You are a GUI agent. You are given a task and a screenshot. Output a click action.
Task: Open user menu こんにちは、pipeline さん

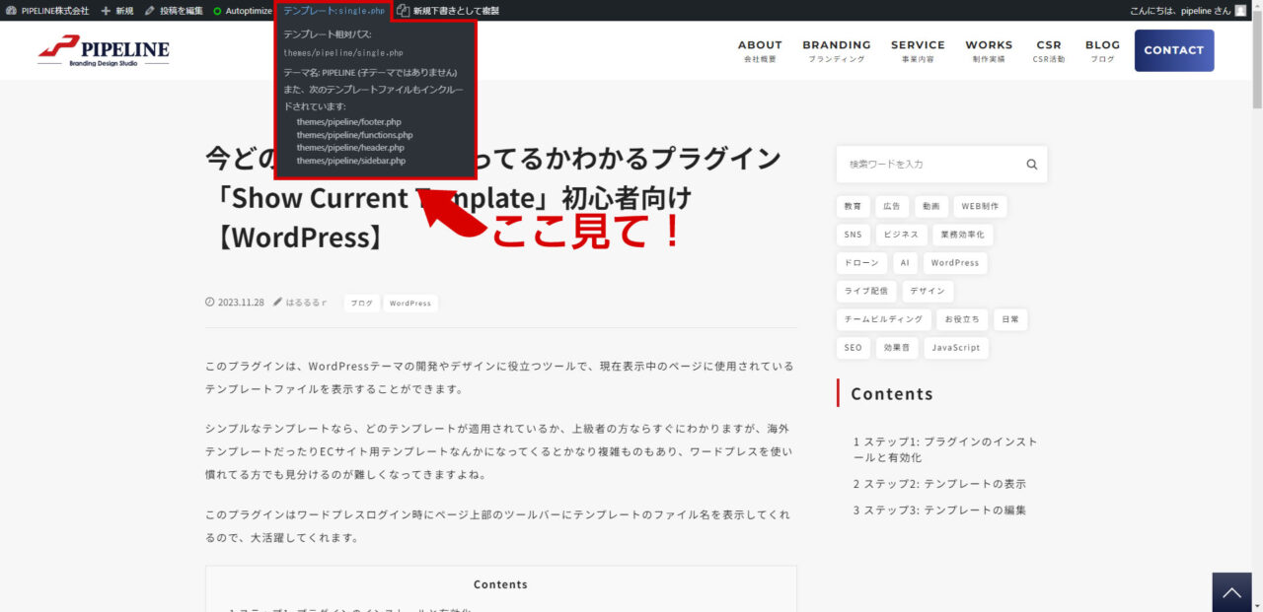coord(1188,10)
